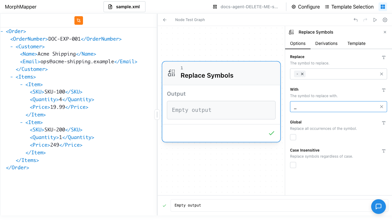Click the bottom bar Empty output text
The width and height of the screenshot is (392, 220).
[188, 205]
